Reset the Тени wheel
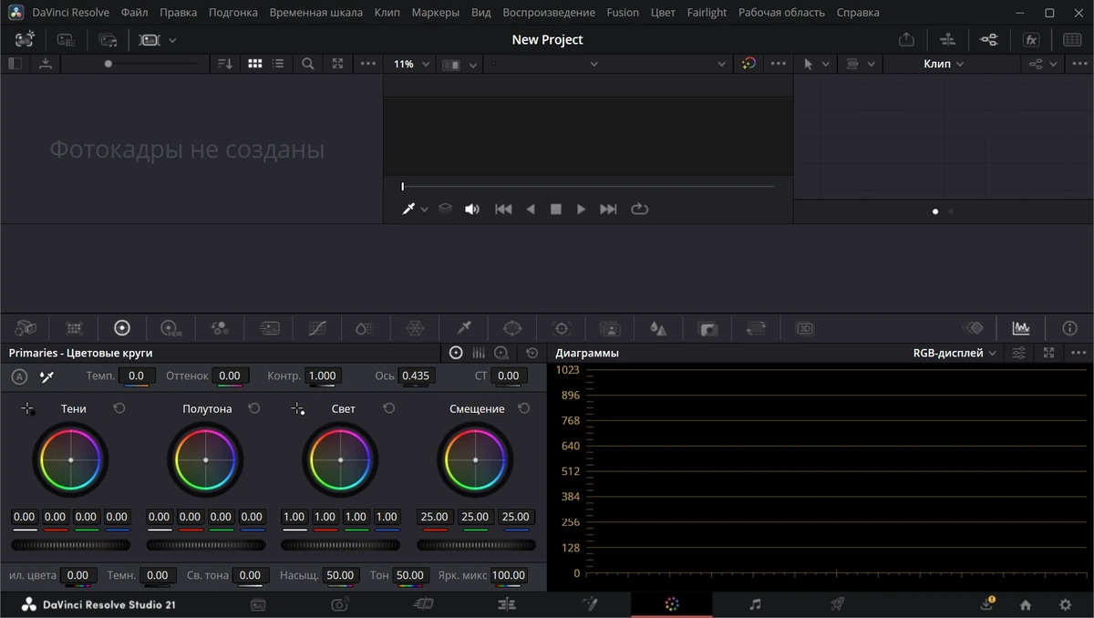Image resolution: width=1094 pixels, height=618 pixels. 119,408
